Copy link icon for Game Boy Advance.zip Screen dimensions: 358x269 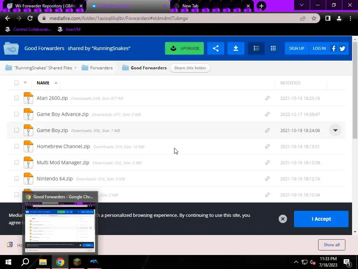[x=267, y=114]
